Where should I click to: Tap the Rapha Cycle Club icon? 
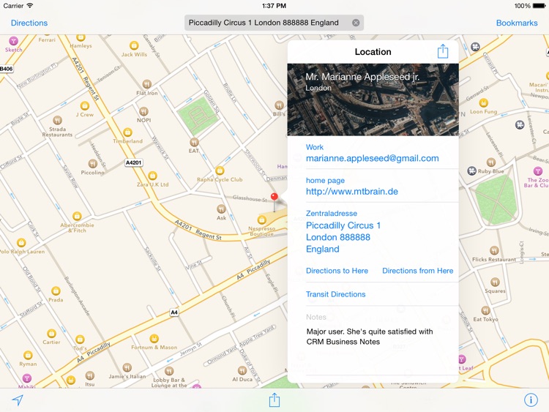(220, 171)
